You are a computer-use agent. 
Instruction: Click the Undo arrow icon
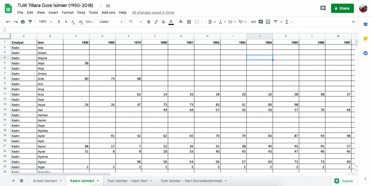(8, 22)
